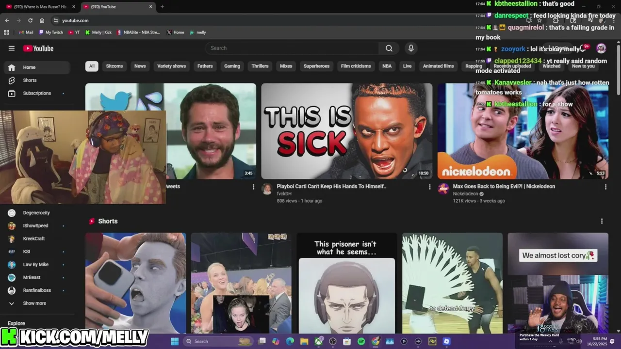Click the browser home icon
This screenshot has height=349, width=621.
(x=42, y=20)
